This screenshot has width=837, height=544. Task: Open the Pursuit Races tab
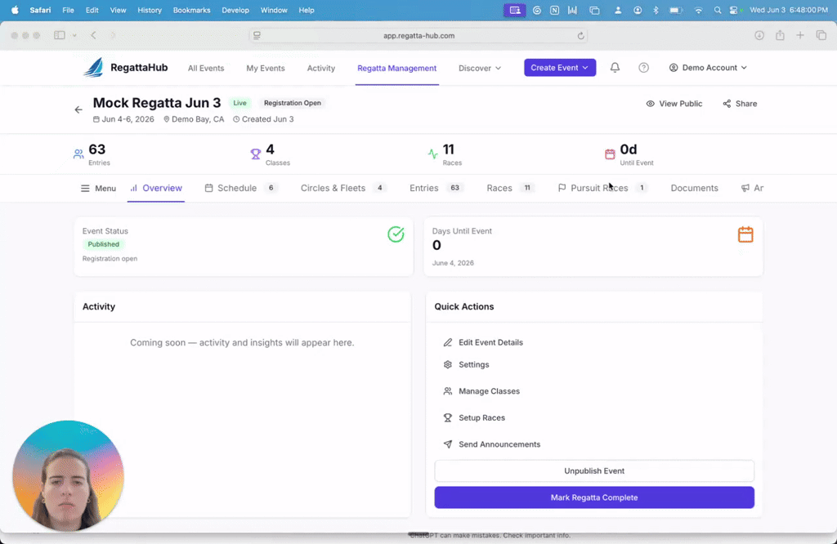[602, 188]
